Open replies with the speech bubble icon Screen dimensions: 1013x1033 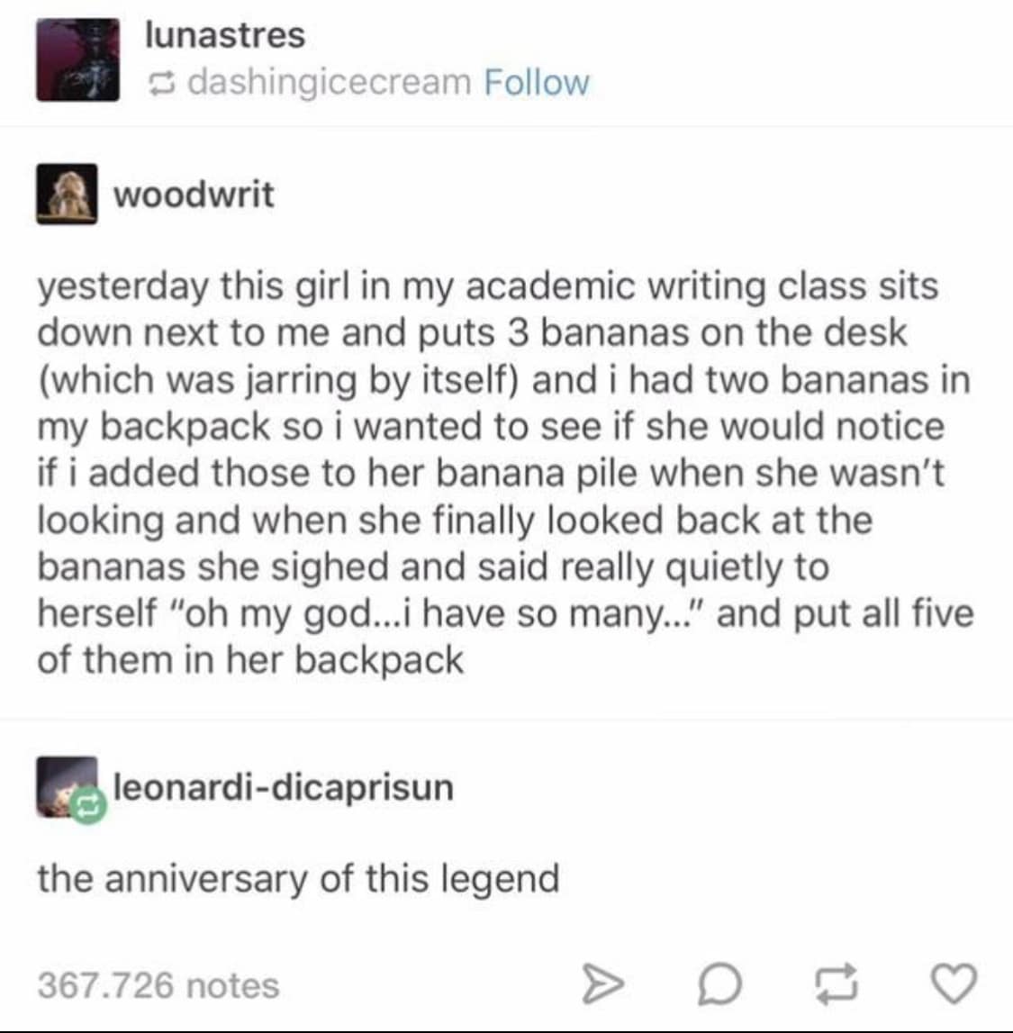[x=719, y=984]
